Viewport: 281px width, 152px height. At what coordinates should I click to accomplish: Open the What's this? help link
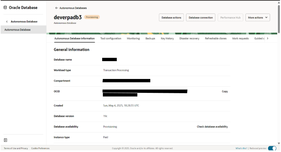tap(241, 148)
